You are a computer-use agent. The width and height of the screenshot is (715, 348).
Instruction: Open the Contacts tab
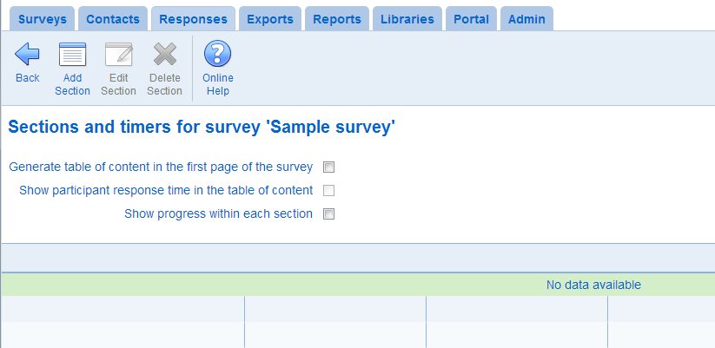113,19
